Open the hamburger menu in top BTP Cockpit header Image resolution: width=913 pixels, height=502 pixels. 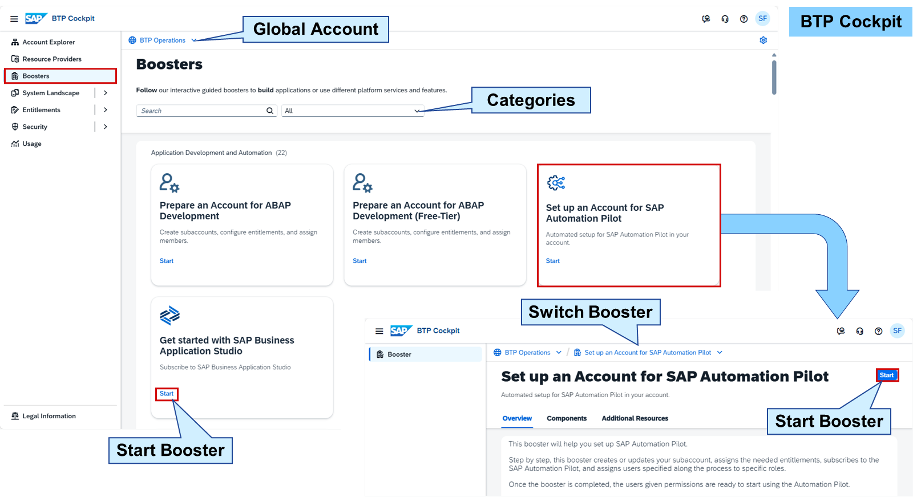pos(14,19)
